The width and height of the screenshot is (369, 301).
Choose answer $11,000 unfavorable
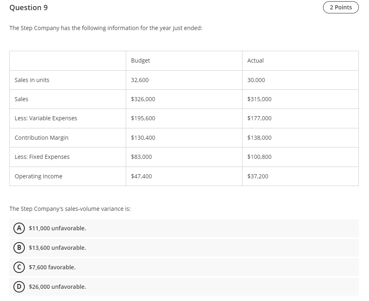coord(184,228)
